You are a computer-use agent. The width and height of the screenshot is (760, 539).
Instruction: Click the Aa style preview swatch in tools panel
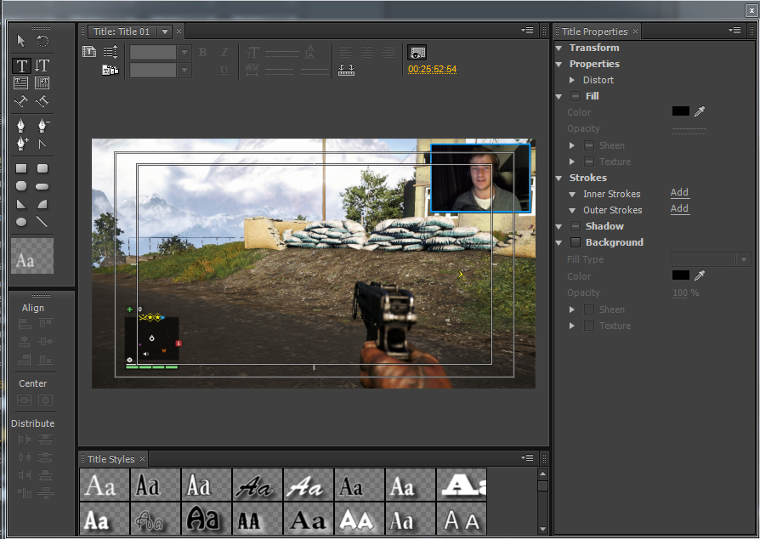point(32,256)
